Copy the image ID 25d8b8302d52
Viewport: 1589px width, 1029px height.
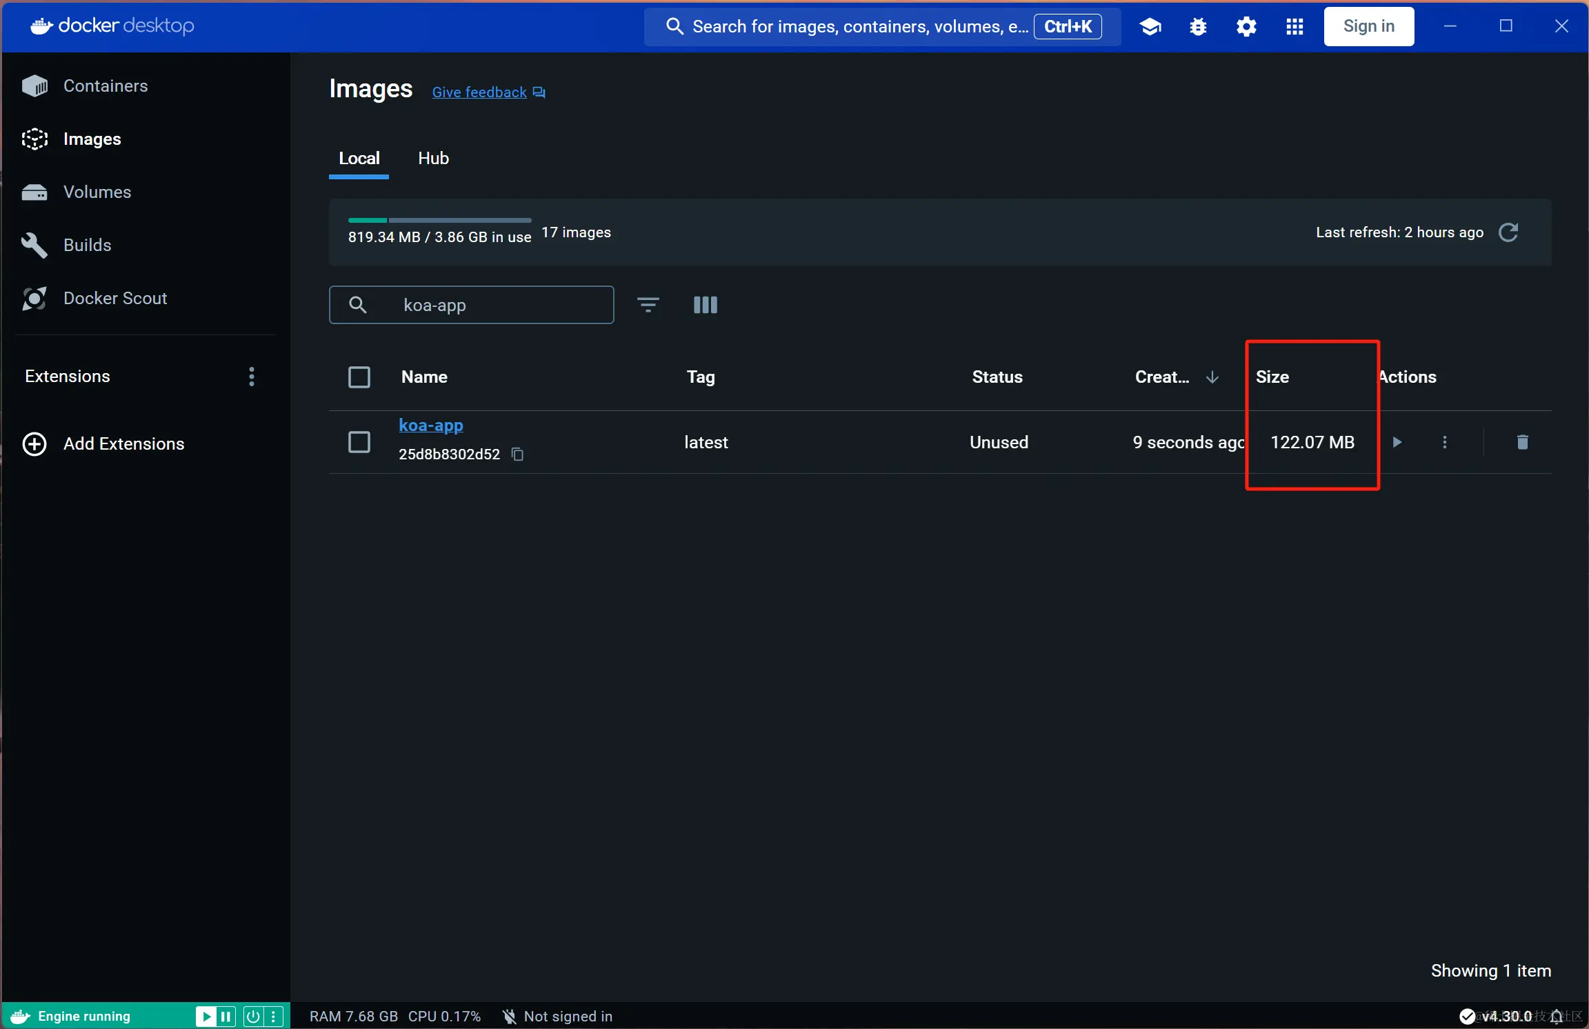[517, 454]
